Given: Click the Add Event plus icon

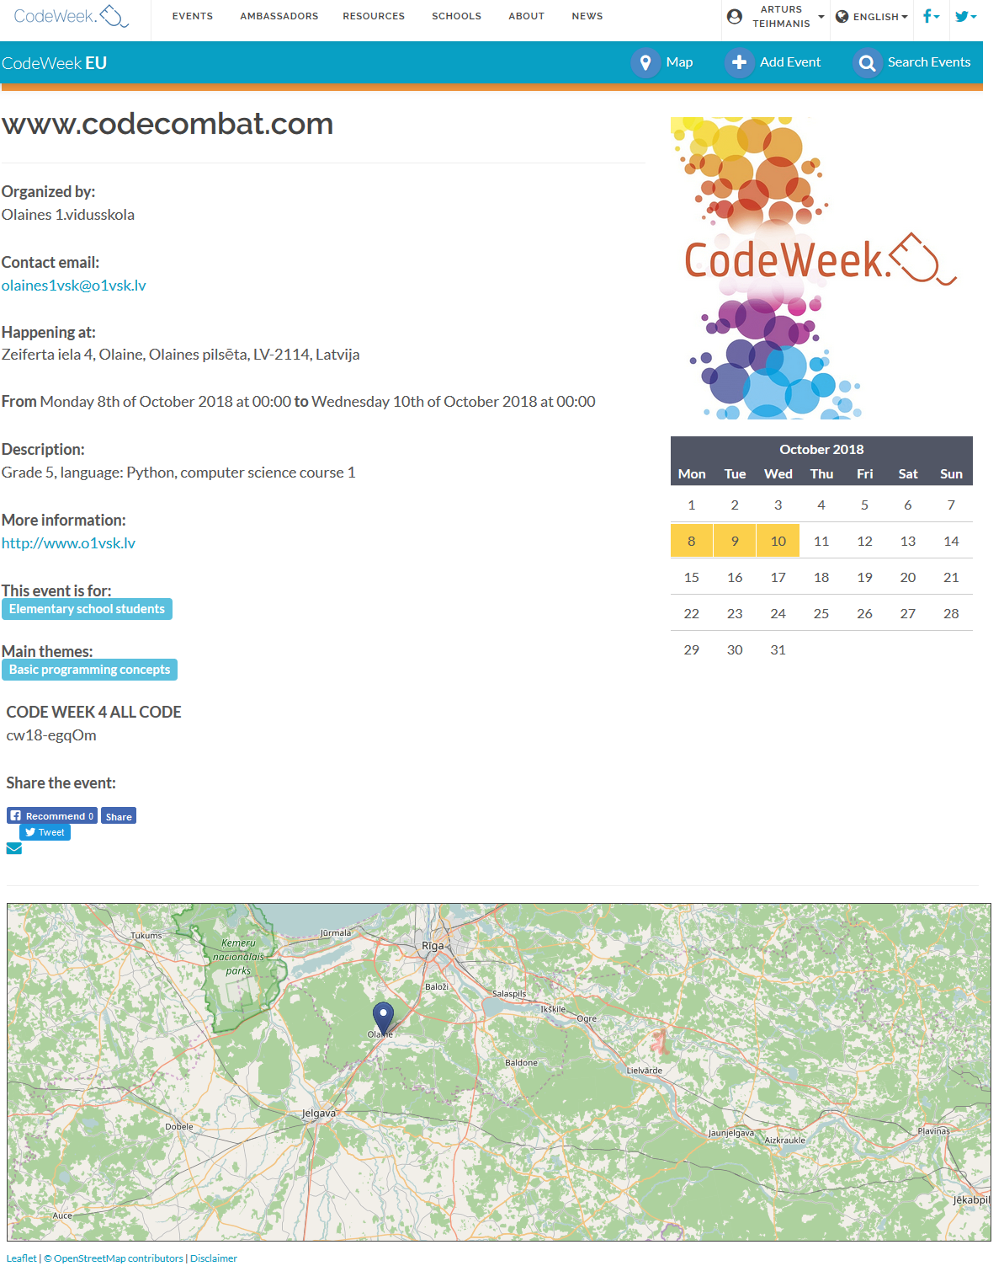Looking at the screenshot, I should click(739, 62).
